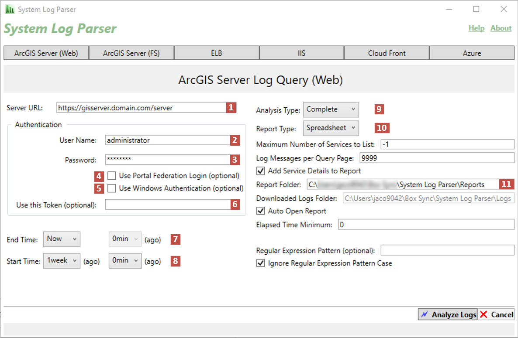This screenshot has width=518, height=338.
Task: Uncheck Add Service Details to Report
Action: coord(261,171)
